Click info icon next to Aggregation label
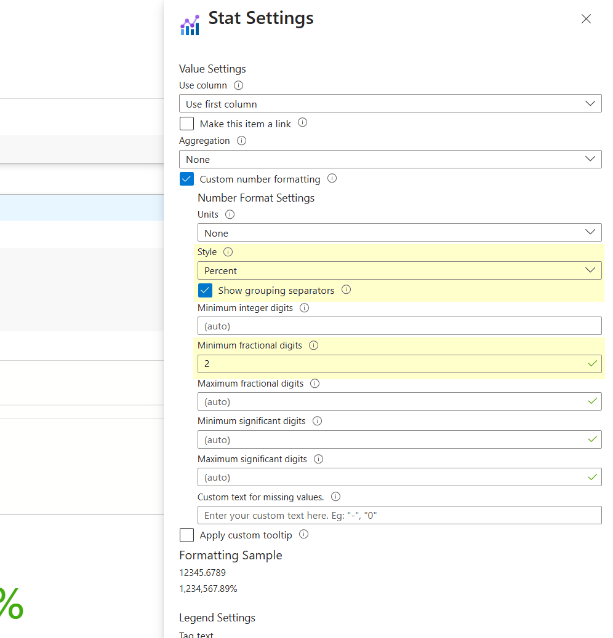 [x=241, y=141]
